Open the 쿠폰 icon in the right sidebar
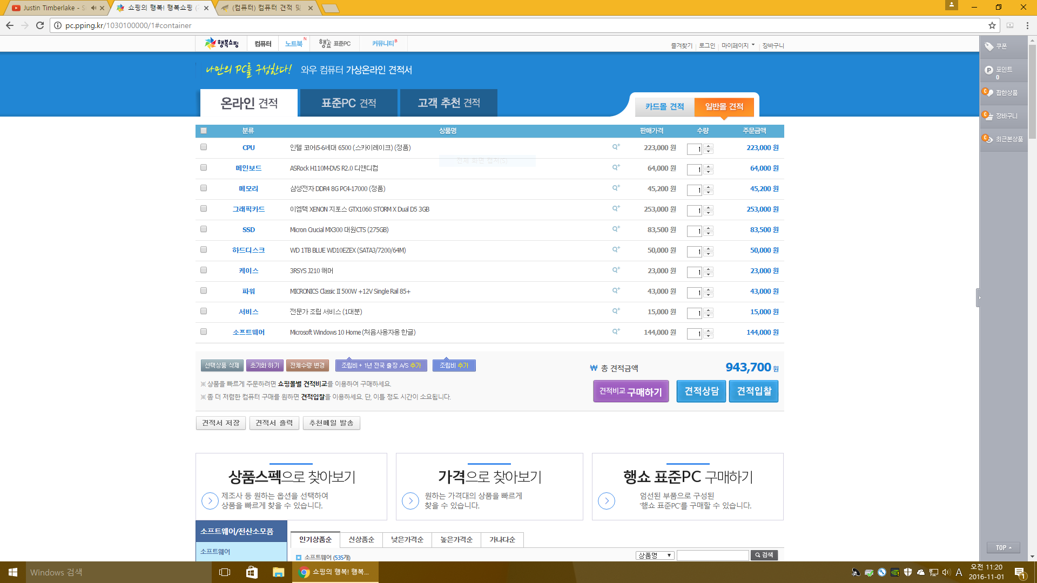 (989, 46)
